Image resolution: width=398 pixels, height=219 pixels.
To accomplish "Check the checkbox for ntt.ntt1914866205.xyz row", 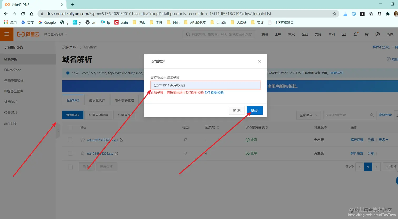I will [70, 140].
